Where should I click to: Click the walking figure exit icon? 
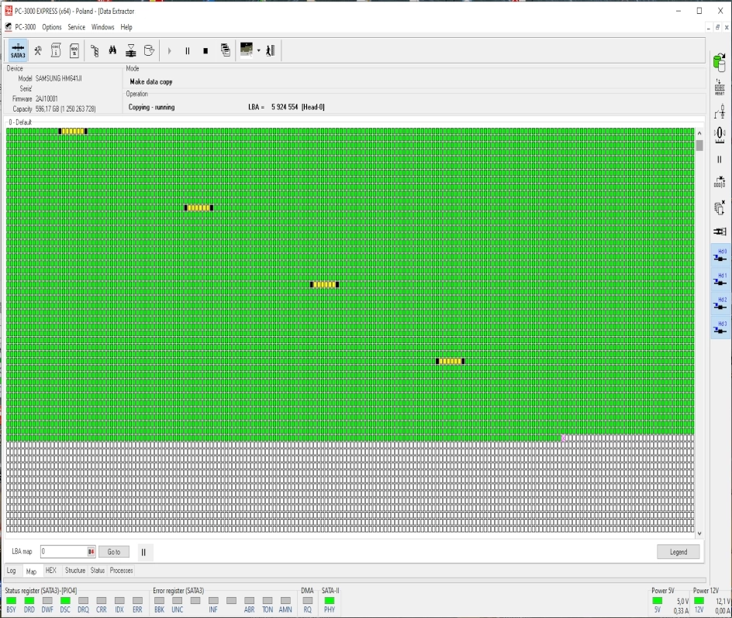[271, 50]
